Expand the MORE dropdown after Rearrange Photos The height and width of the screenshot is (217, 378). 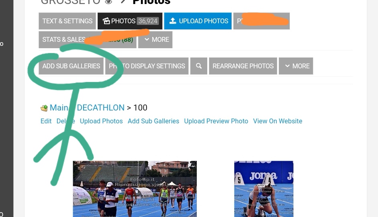[296, 66]
